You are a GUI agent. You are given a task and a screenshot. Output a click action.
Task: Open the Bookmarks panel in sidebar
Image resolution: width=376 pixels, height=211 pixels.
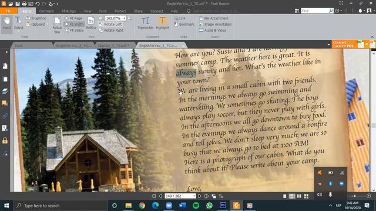click(5, 66)
